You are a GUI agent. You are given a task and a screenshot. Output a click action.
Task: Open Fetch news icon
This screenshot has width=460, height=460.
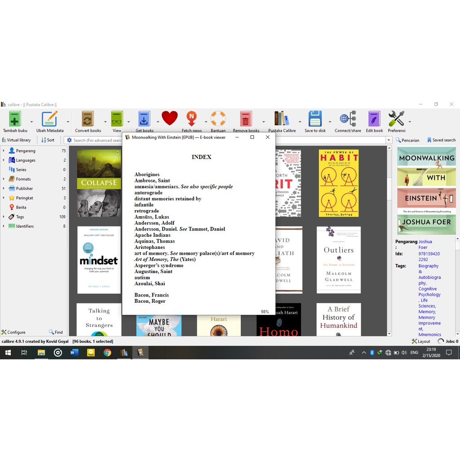191,119
